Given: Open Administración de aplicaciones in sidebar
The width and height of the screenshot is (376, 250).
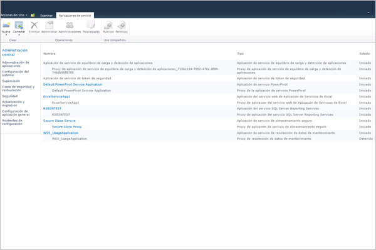Looking at the screenshot, I should tap(16, 64).
